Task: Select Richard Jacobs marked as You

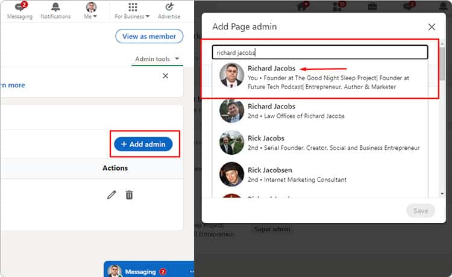Action: pos(320,78)
